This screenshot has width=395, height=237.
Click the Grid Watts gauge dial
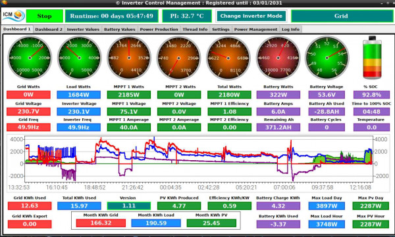30,58
